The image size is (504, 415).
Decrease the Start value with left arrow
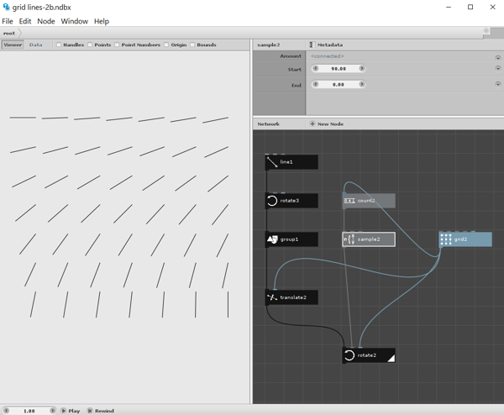click(316, 68)
